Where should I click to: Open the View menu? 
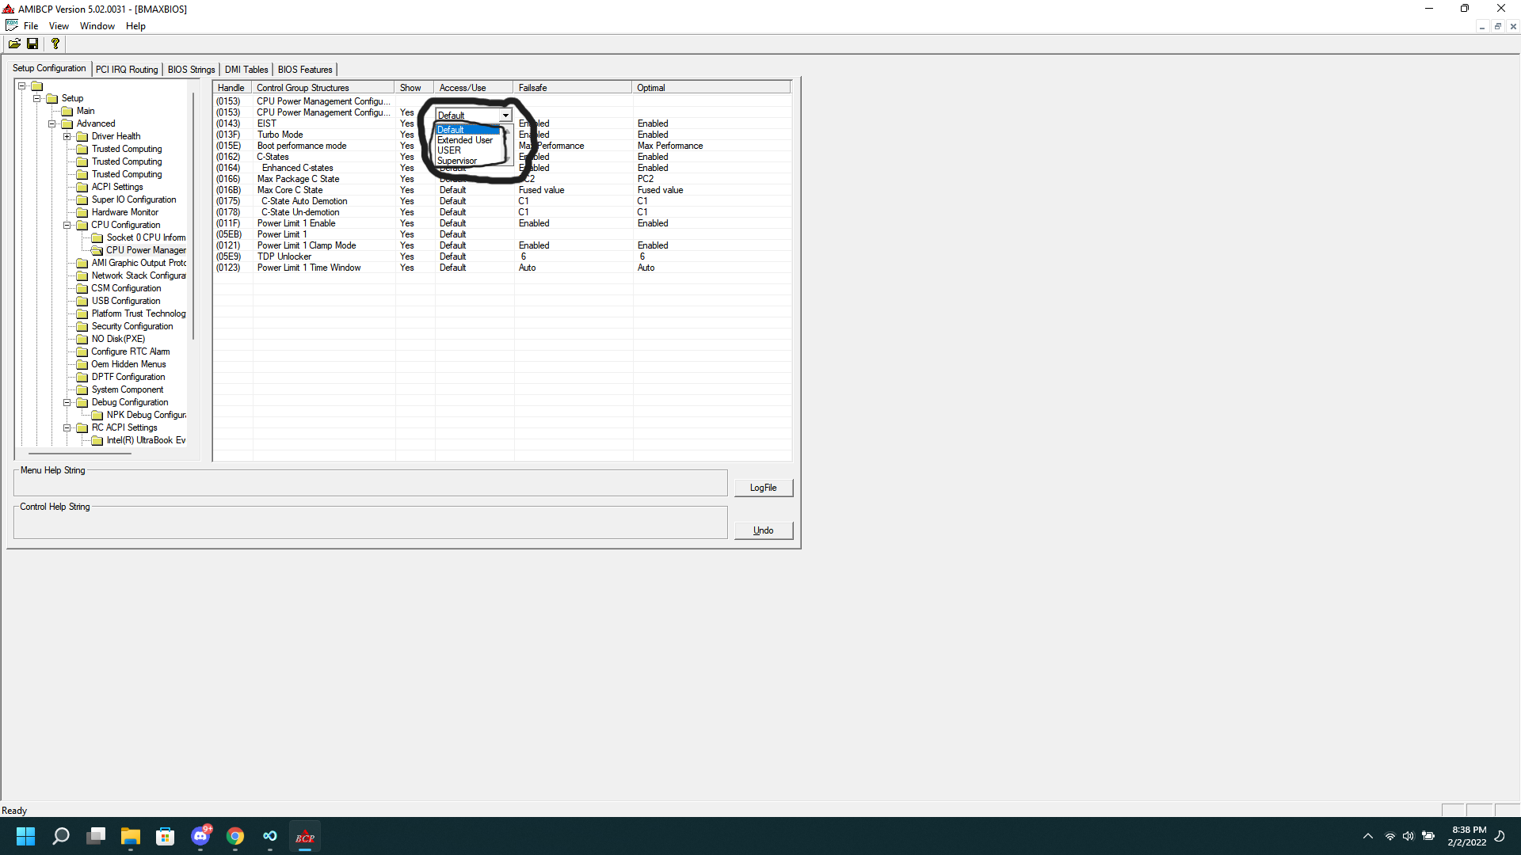pos(59,26)
